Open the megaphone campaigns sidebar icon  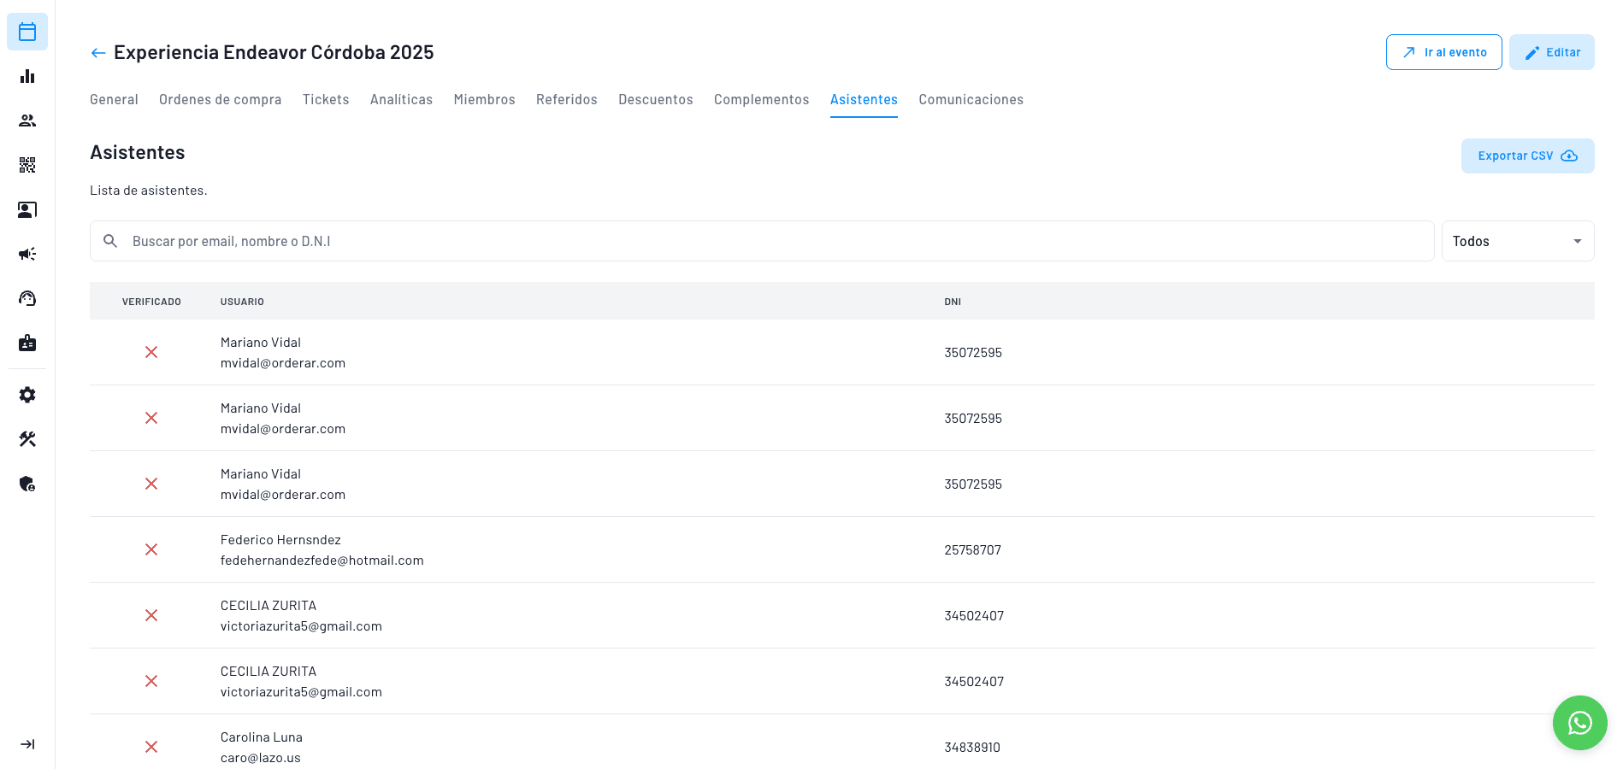(x=27, y=254)
